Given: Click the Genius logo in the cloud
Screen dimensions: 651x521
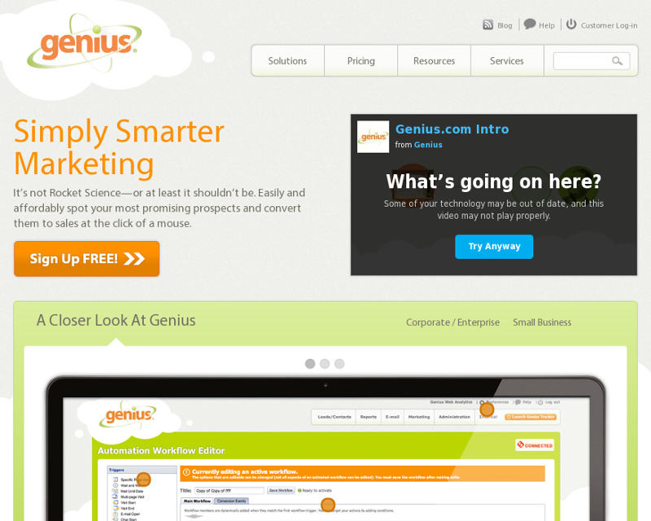Looking at the screenshot, I should point(85,43).
